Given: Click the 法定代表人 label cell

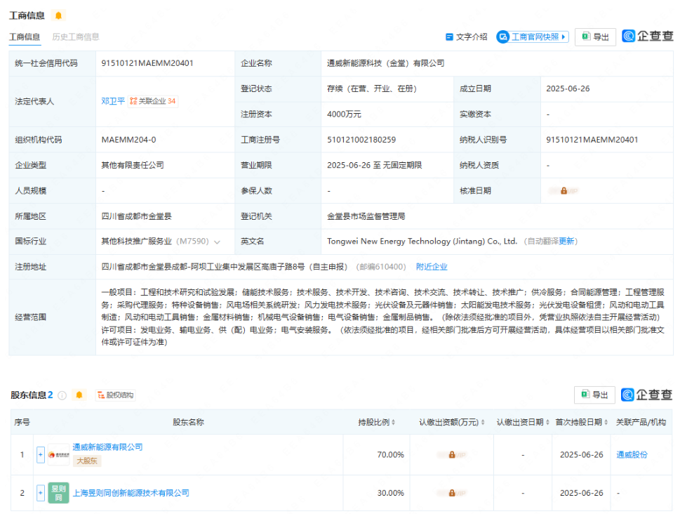Looking at the screenshot, I should click(53, 102).
